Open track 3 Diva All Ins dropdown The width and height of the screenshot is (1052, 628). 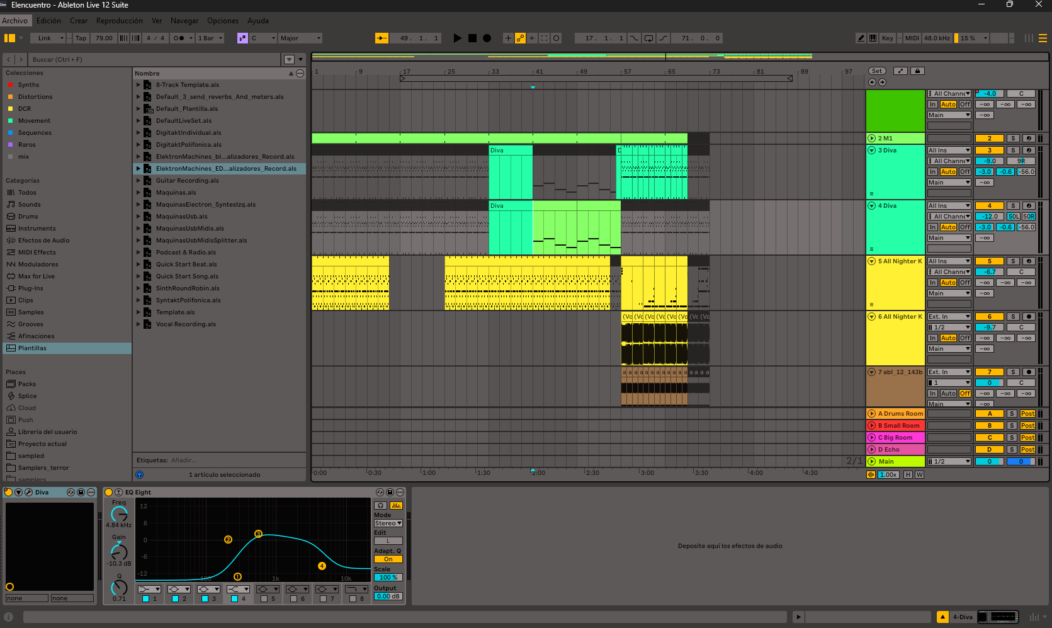click(x=949, y=151)
